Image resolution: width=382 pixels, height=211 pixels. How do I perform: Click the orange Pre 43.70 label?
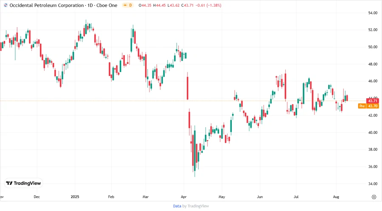[368, 106]
